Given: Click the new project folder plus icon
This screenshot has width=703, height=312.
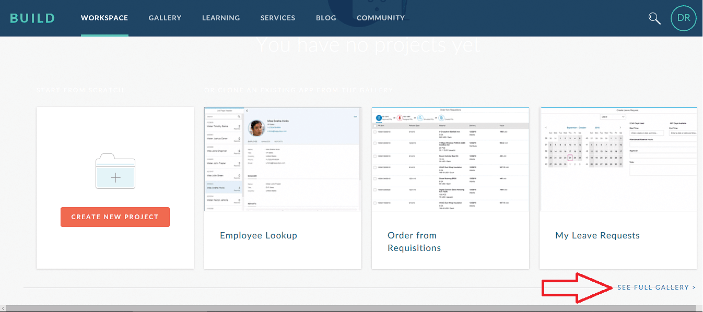Looking at the screenshot, I should tap(115, 172).
